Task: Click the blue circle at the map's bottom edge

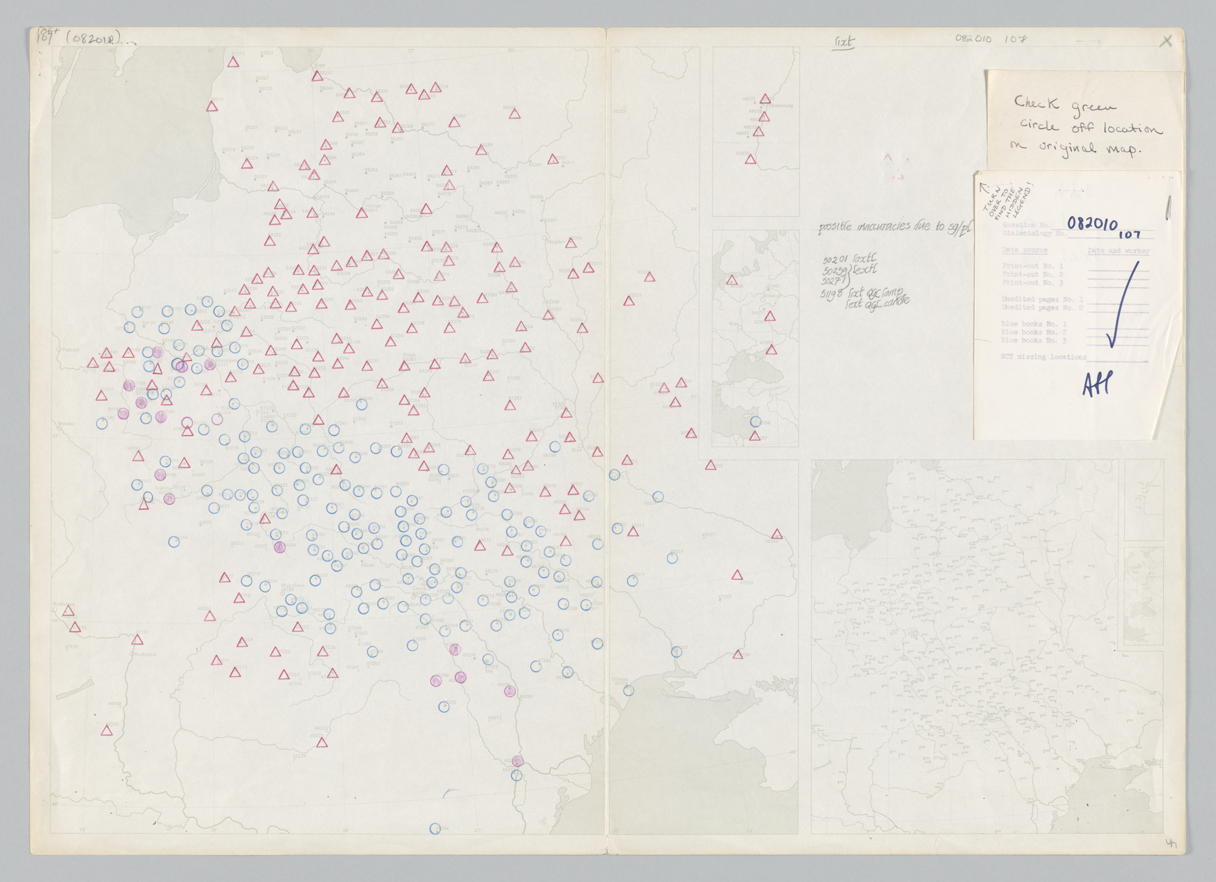Action: [x=435, y=829]
